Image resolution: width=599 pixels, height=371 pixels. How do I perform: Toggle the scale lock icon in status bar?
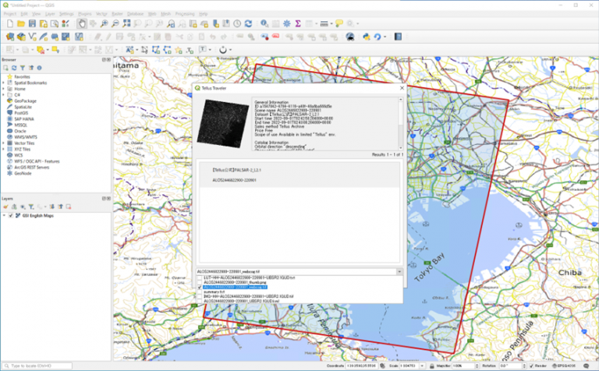click(x=431, y=366)
